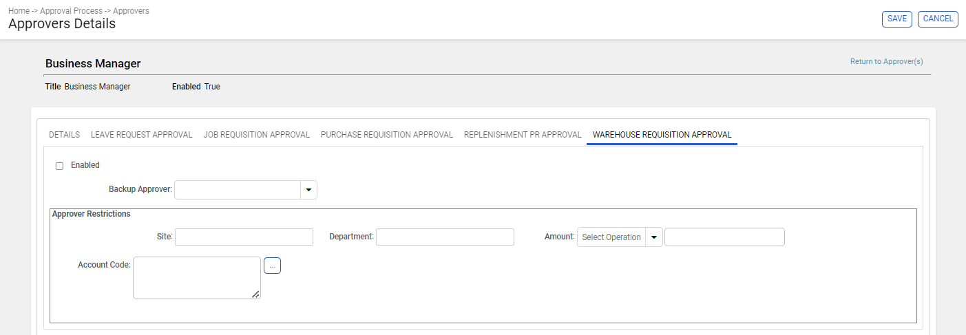Viewport: 966px width, 335px height.
Task: Select the Job Requisition Approval tab
Action: pyautogui.click(x=257, y=135)
